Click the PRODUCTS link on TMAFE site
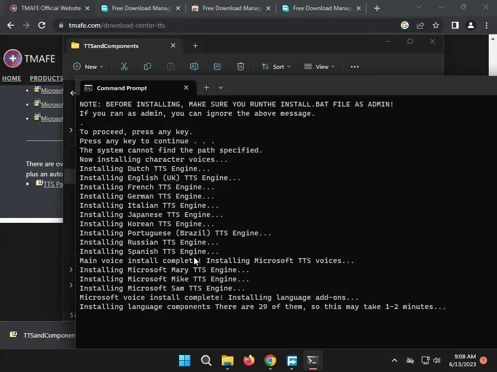 46,78
